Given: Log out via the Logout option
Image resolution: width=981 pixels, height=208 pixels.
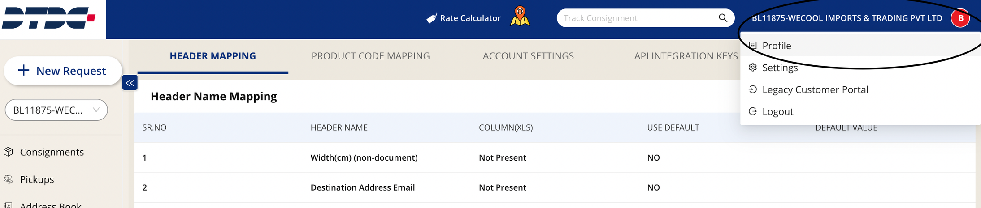Looking at the screenshot, I should (x=777, y=111).
